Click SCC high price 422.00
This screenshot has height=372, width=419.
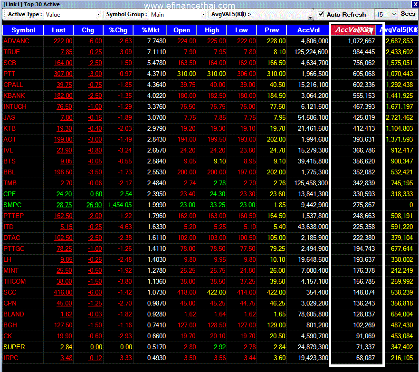pyautogui.click(x=217, y=292)
